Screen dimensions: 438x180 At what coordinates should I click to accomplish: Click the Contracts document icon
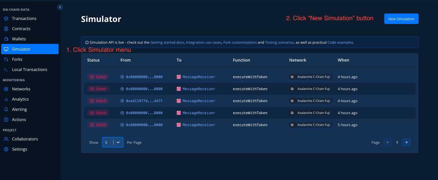pos(6,29)
